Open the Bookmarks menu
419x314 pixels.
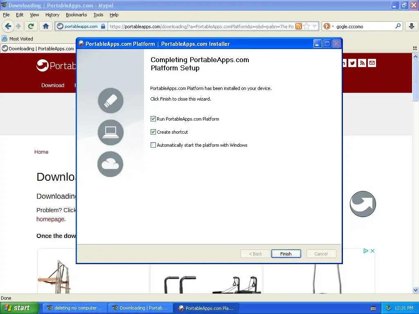coord(77,15)
